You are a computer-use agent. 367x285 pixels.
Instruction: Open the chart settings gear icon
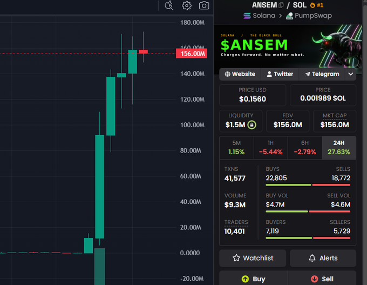[187, 5]
